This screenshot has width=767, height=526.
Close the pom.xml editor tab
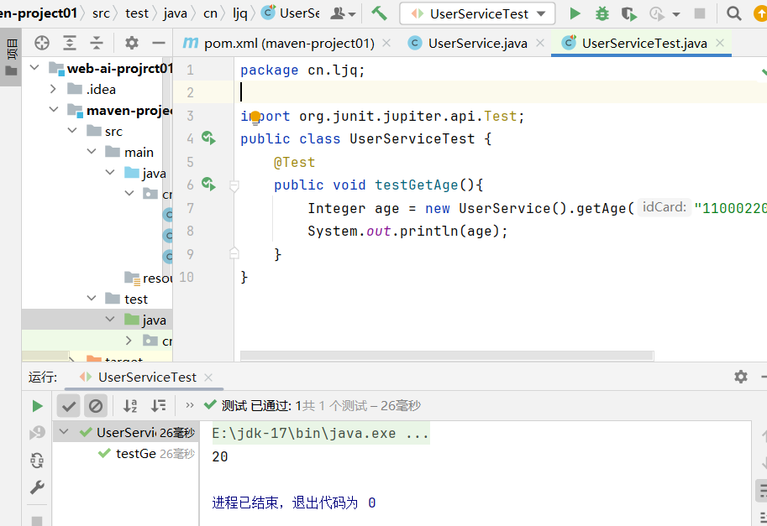click(386, 43)
